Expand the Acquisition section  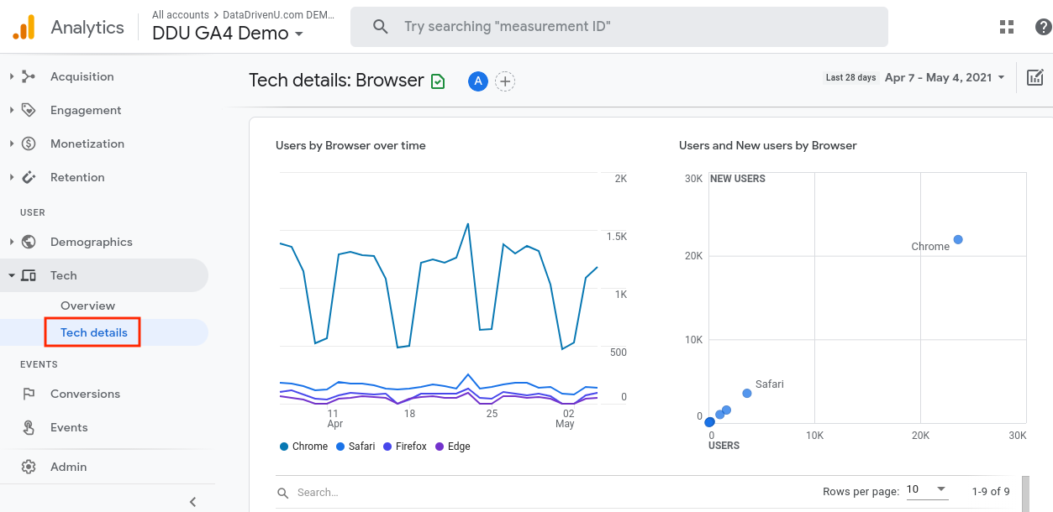tap(82, 76)
